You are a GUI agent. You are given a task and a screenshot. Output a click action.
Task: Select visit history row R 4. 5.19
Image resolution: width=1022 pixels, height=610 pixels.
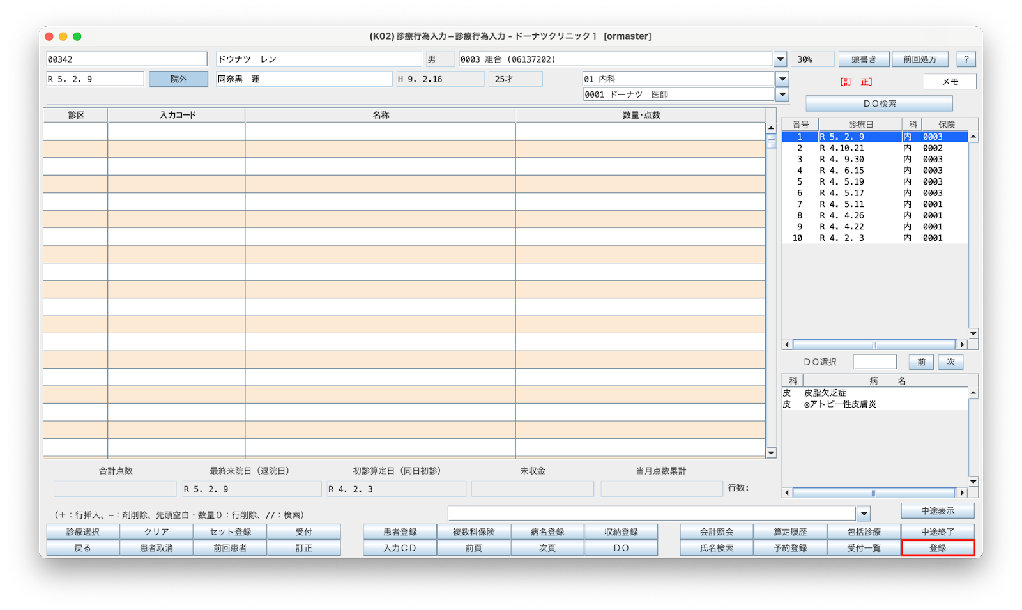(x=874, y=182)
